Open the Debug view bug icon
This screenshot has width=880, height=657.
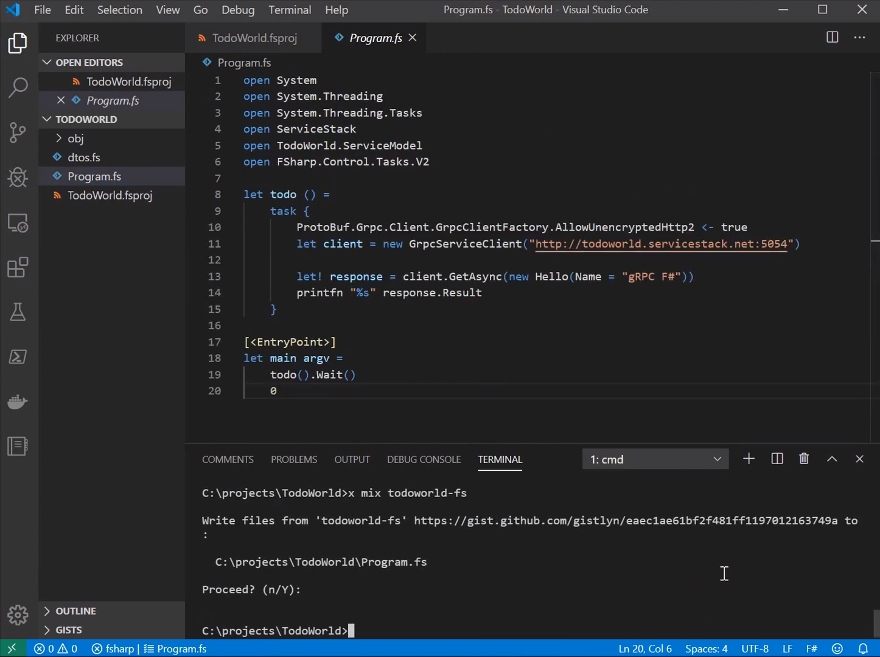tap(18, 178)
